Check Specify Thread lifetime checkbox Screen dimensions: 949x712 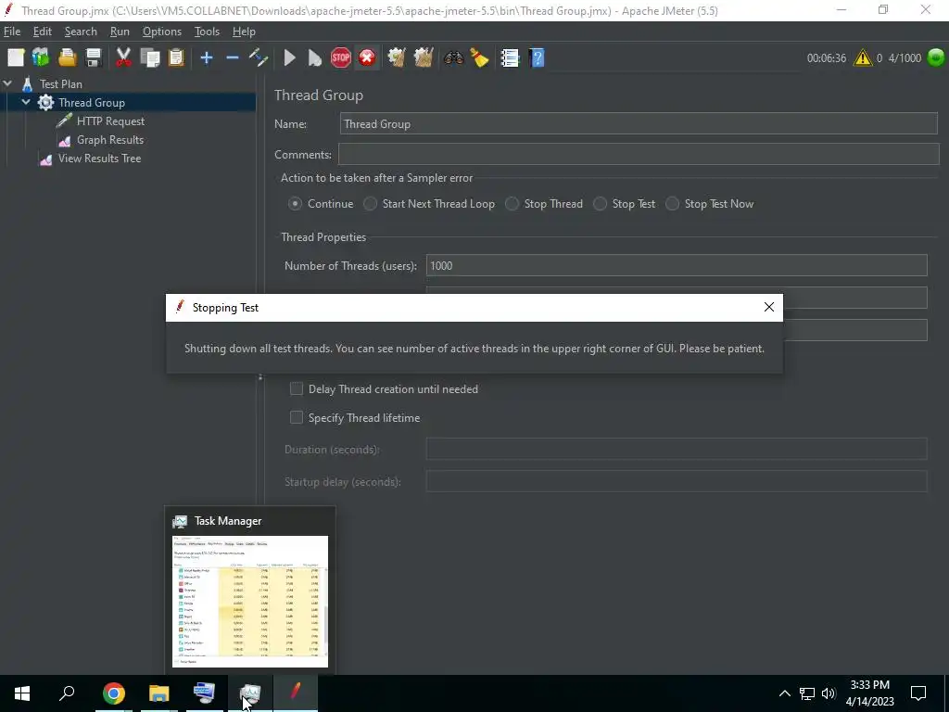(x=296, y=418)
